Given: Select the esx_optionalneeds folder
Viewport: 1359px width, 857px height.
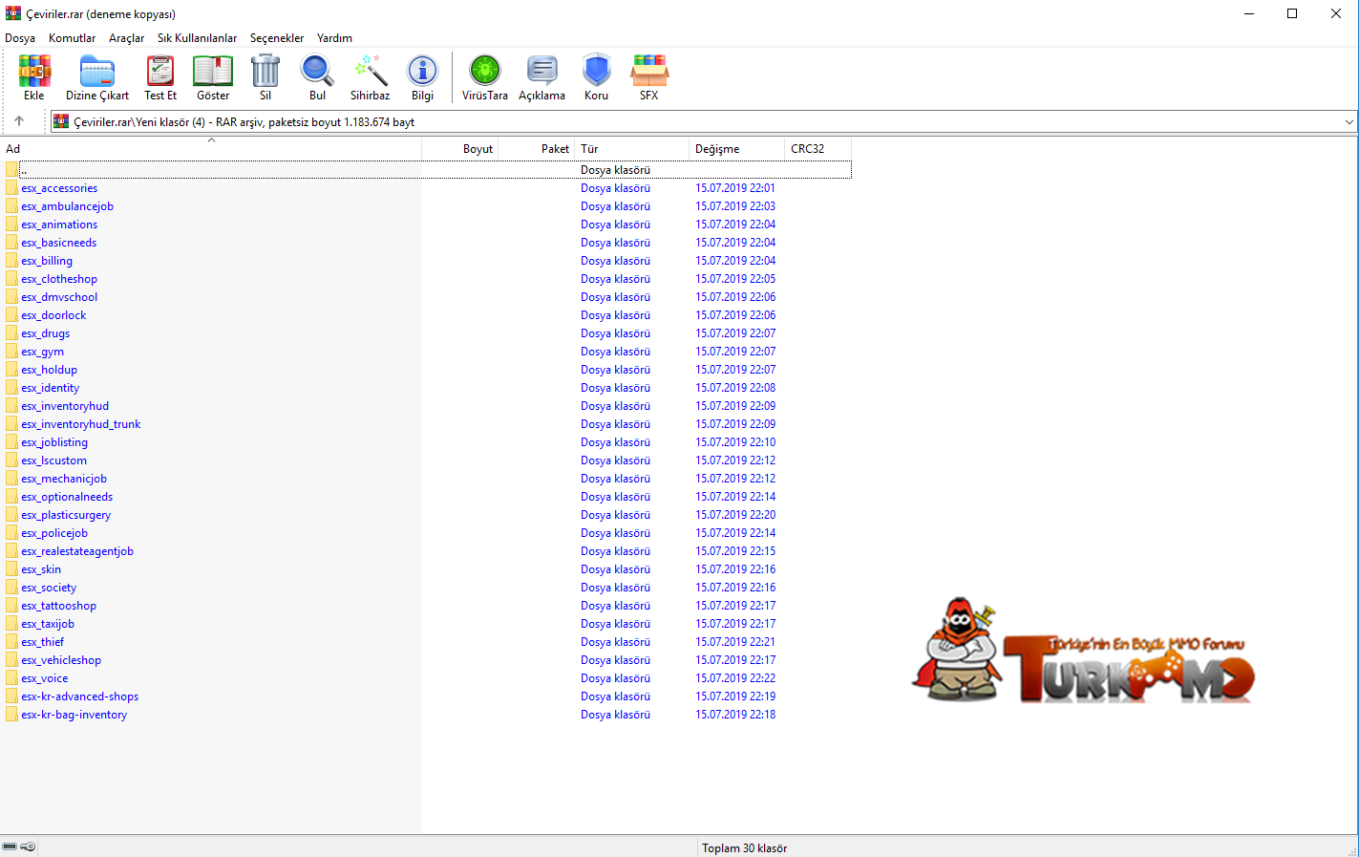Looking at the screenshot, I should click(x=67, y=497).
